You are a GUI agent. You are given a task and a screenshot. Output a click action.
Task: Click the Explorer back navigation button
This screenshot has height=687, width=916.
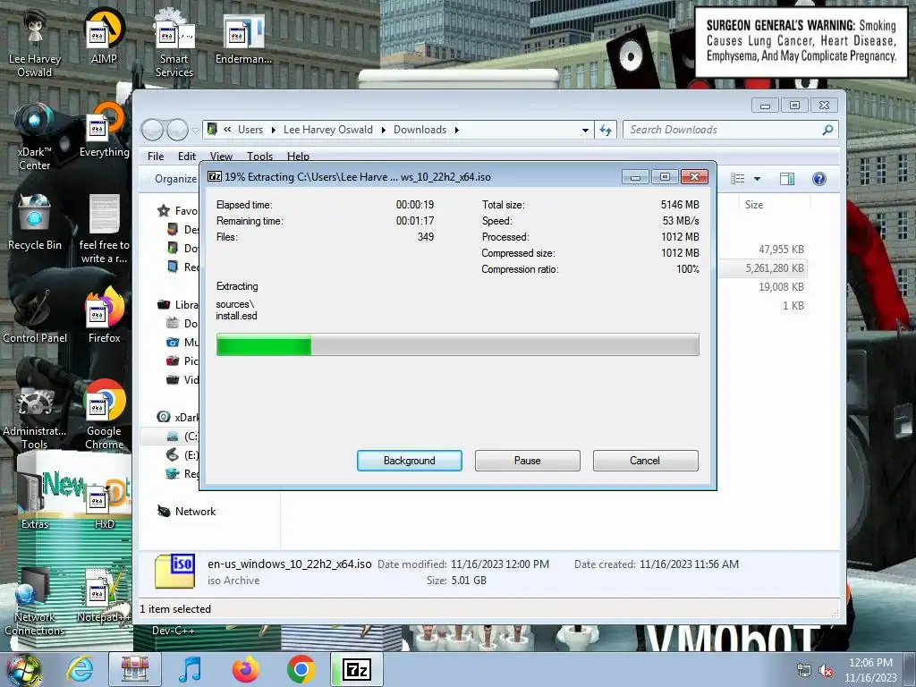pos(152,130)
